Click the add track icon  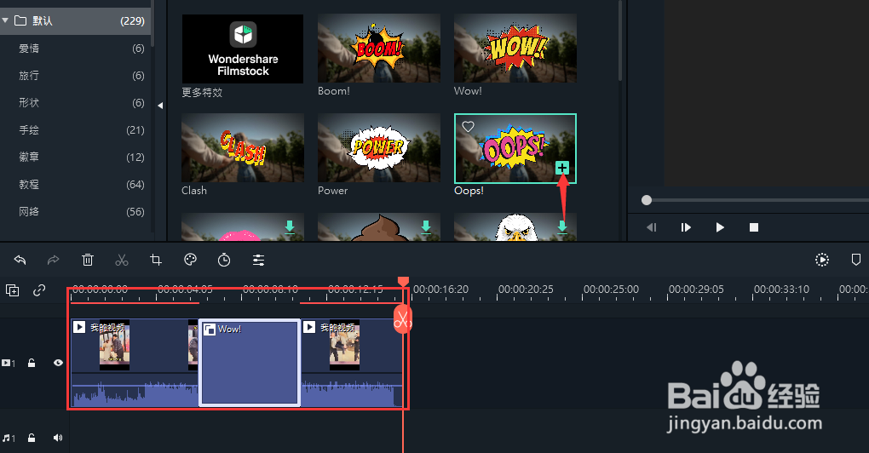tap(12, 290)
